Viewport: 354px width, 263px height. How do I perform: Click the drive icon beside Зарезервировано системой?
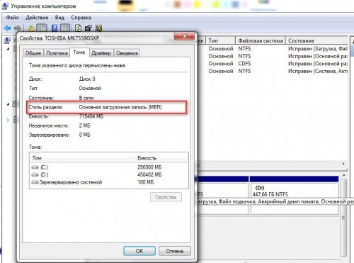click(x=35, y=182)
